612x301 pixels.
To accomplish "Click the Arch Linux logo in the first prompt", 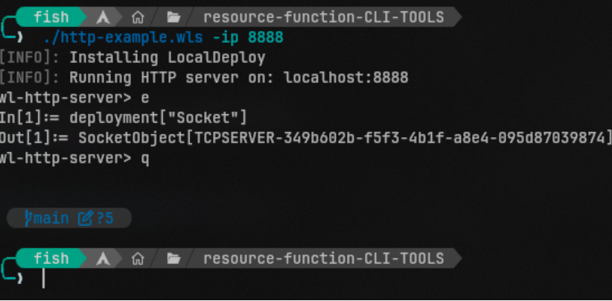I will coord(105,16).
